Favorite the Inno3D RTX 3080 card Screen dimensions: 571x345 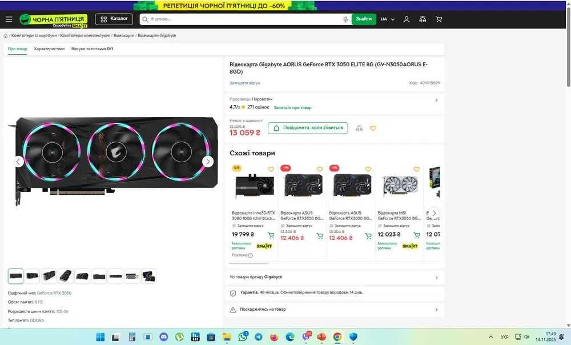click(x=271, y=169)
